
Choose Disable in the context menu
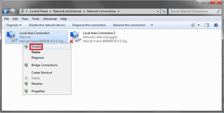47,47
